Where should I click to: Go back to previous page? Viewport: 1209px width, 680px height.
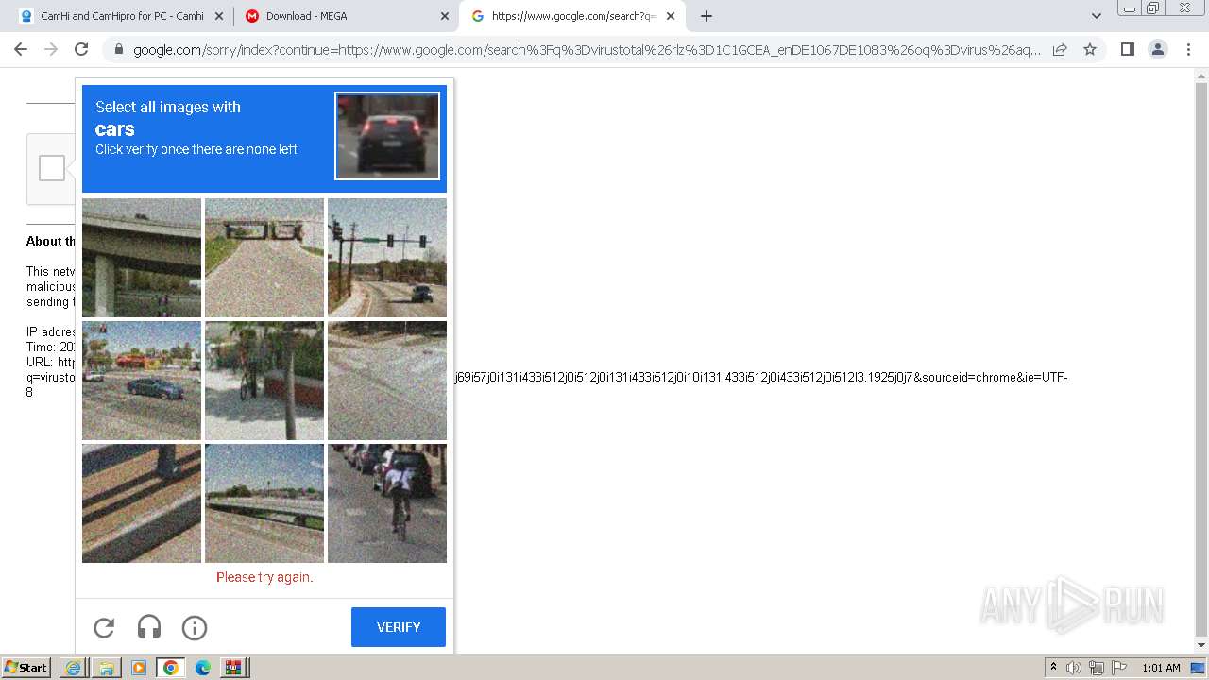[x=21, y=49]
